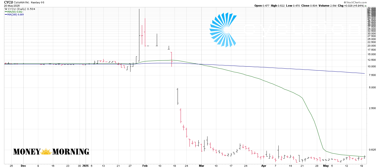Image resolution: width=380 pixels, height=168 pixels.
Task: Select the candlestick icon beside CYCU (Daily)
Action: click(x=6, y=8)
